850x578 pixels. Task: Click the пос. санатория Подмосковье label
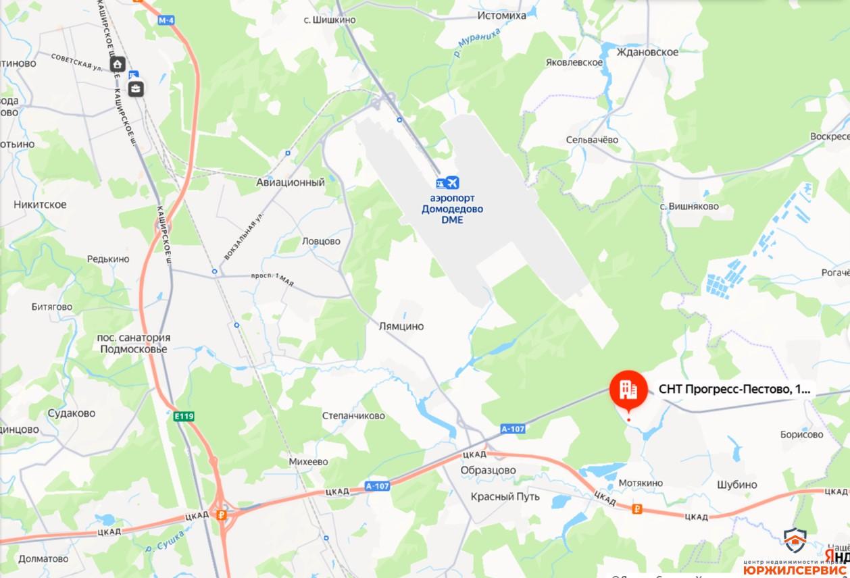(134, 344)
